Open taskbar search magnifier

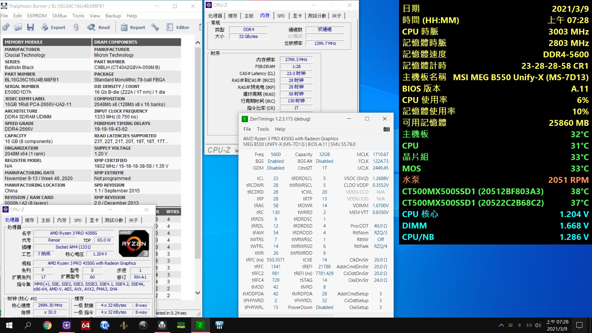point(28,325)
